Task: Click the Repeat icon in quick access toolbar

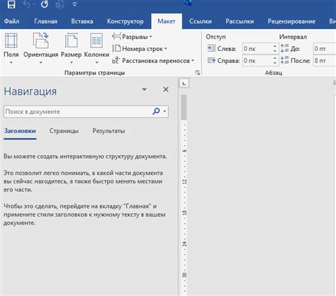Action: pyautogui.click(x=44, y=4)
